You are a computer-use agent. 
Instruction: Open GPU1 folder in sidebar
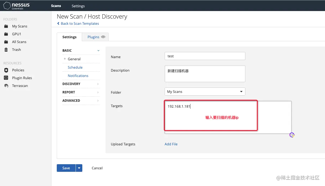tap(16, 34)
